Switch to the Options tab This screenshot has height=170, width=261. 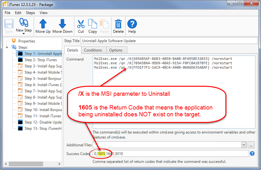pos(116,50)
